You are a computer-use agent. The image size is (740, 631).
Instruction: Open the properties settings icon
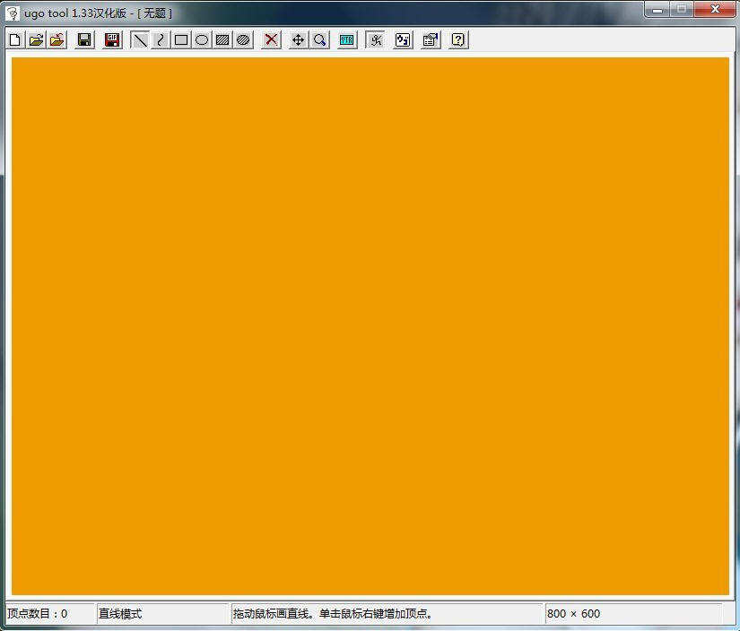point(431,40)
